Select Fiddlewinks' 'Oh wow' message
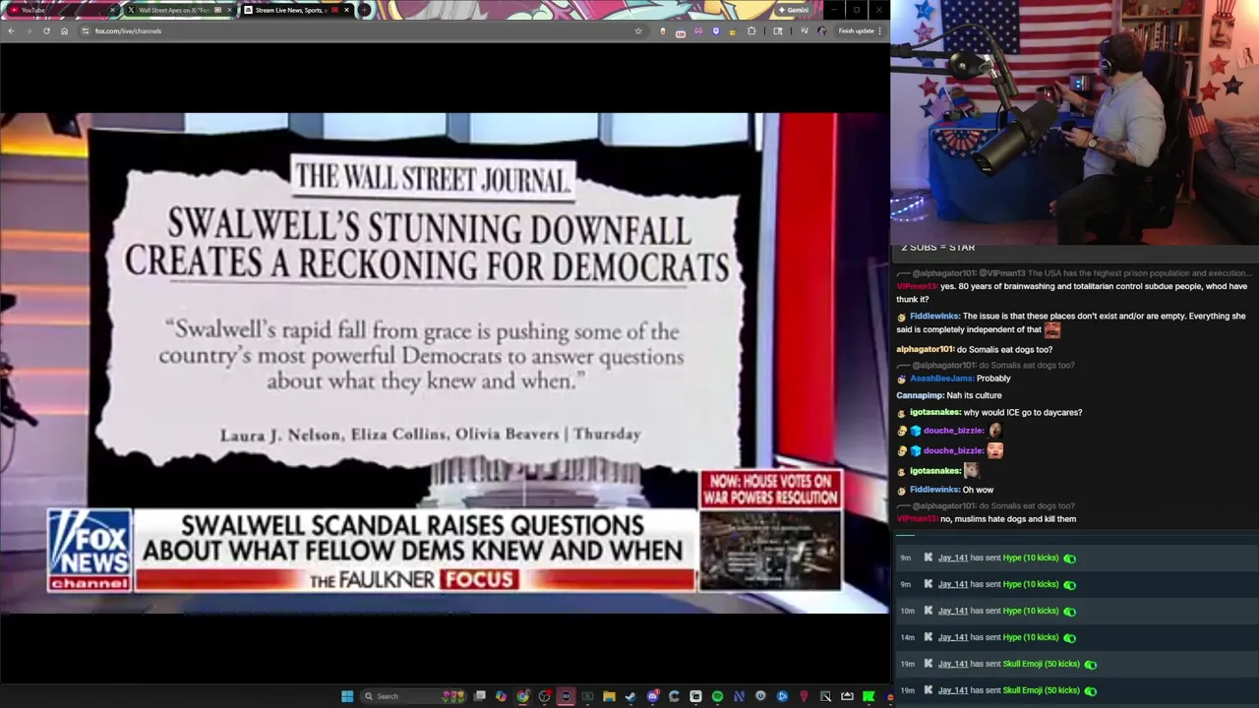Viewport: 1259px width, 708px height. 978,490
